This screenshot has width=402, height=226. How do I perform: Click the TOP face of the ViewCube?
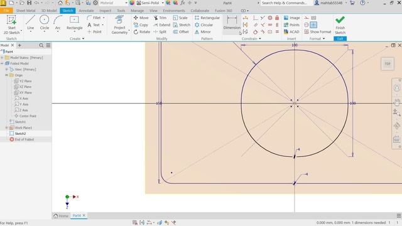tap(388, 63)
